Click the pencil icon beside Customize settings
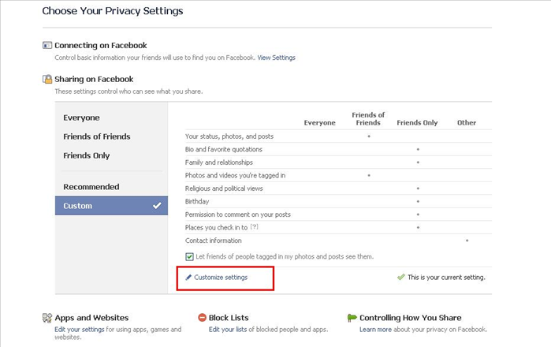Viewport: 551px width, 347px height. click(188, 278)
